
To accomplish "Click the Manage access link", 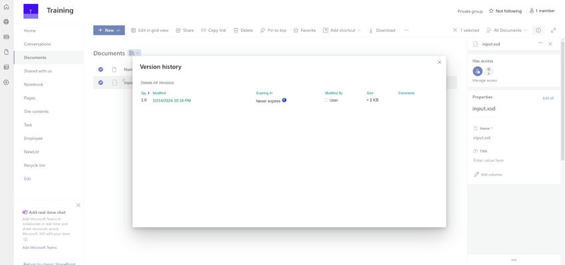I will [x=485, y=80].
